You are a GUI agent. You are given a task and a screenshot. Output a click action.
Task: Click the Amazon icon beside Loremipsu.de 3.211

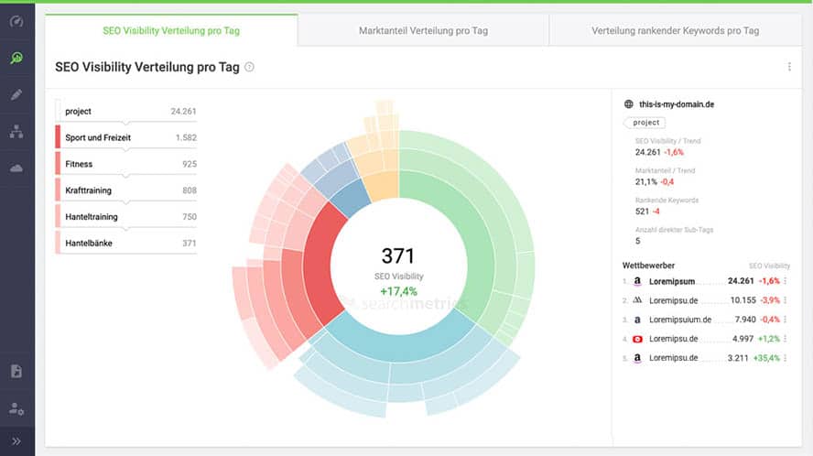tap(637, 358)
